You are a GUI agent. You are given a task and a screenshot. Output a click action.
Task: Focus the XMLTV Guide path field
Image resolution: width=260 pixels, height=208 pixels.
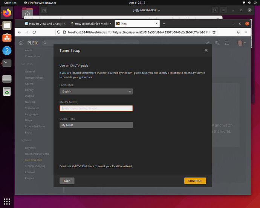tap(96, 108)
